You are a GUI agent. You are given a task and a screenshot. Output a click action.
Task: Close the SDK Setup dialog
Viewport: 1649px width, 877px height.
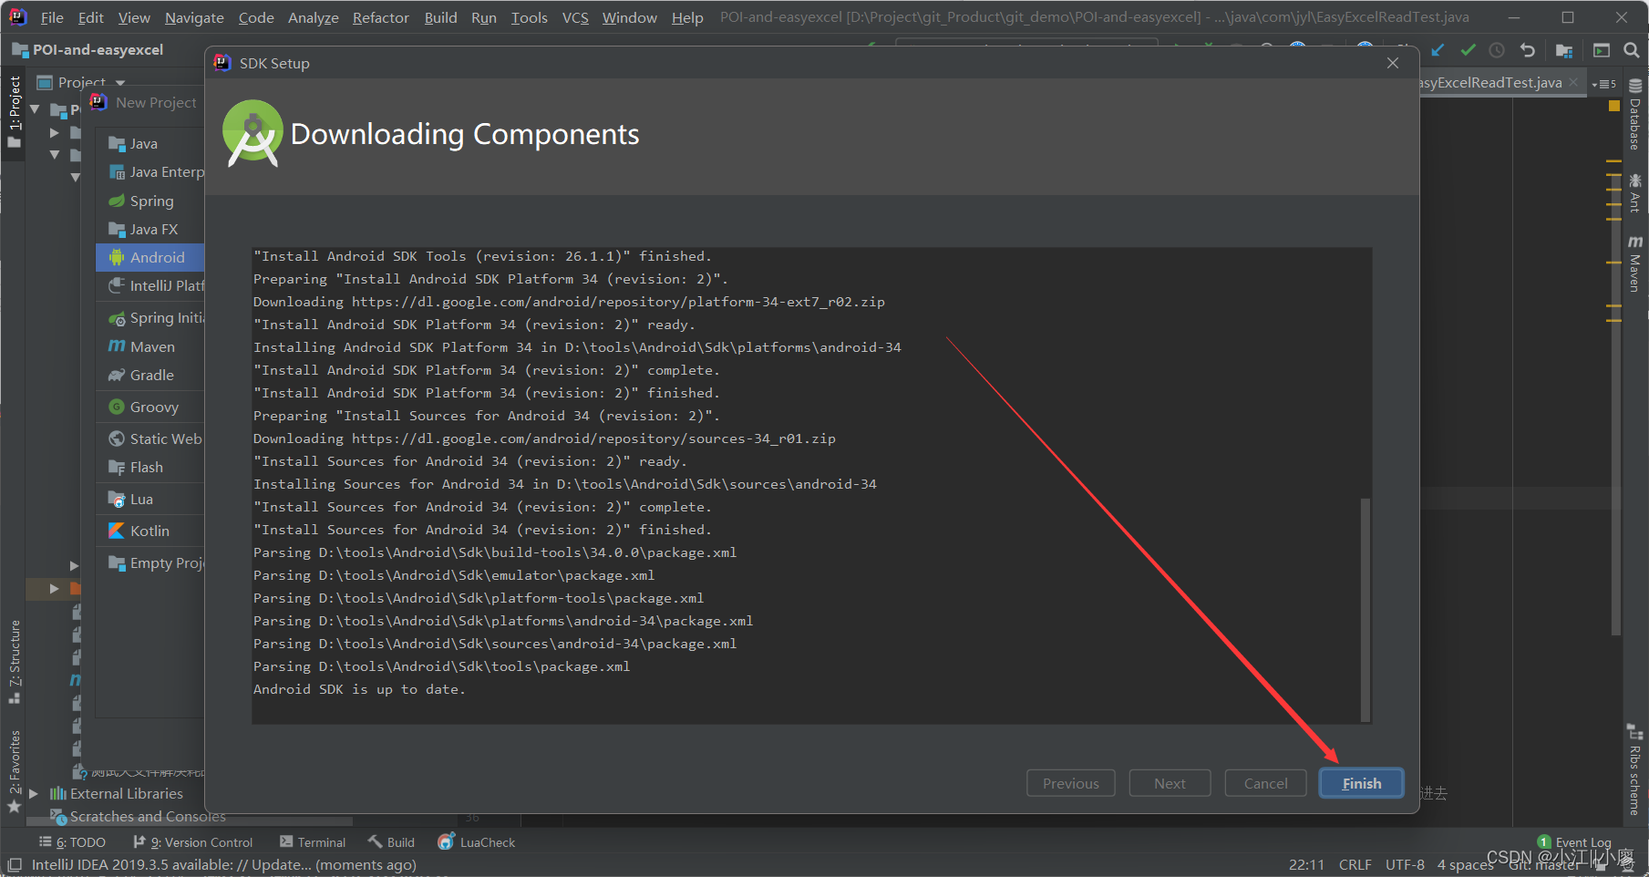1393,63
